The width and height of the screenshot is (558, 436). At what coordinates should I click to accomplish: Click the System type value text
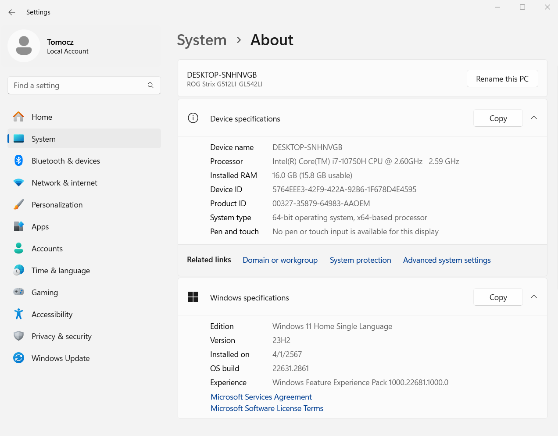pos(350,218)
